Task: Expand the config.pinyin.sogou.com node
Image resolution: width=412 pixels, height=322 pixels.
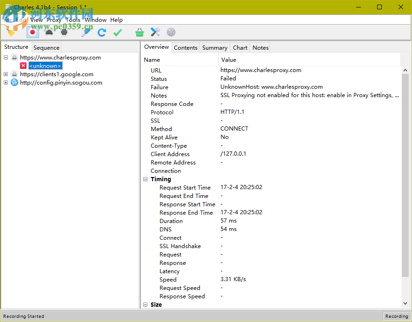Action: pyautogui.click(x=5, y=82)
